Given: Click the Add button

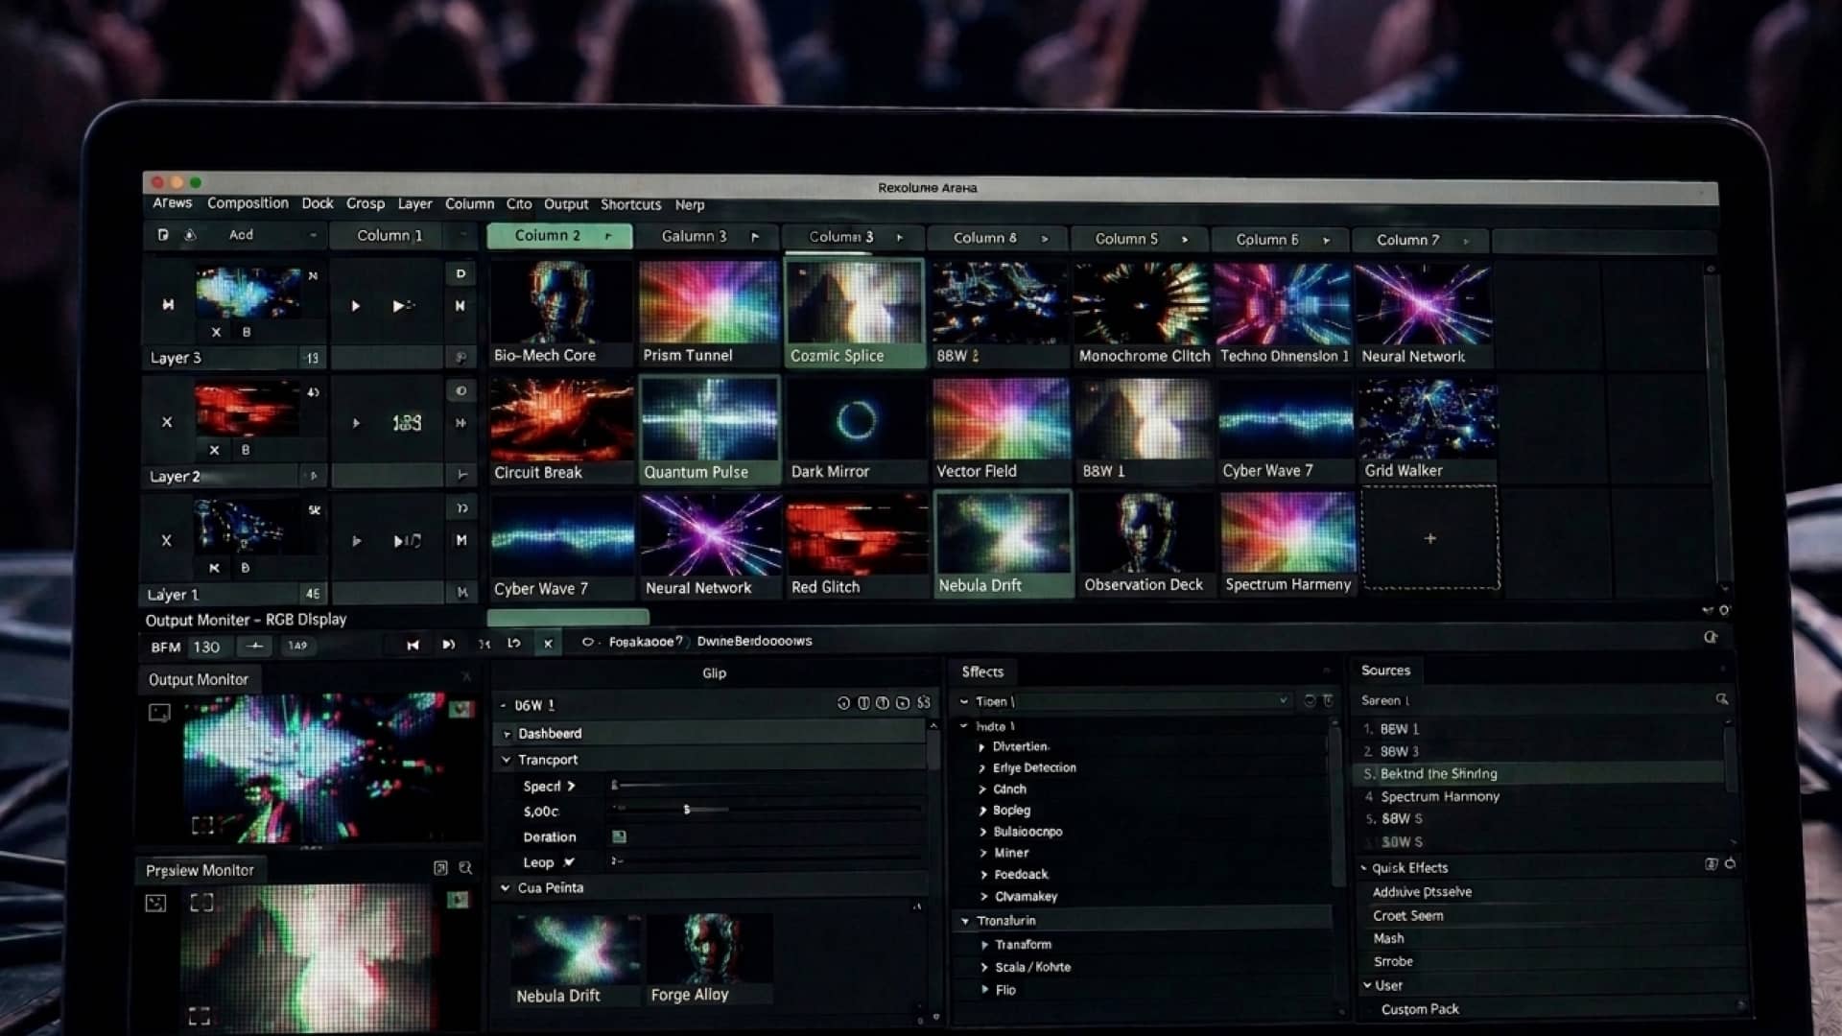Looking at the screenshot, I should [241, 235].
